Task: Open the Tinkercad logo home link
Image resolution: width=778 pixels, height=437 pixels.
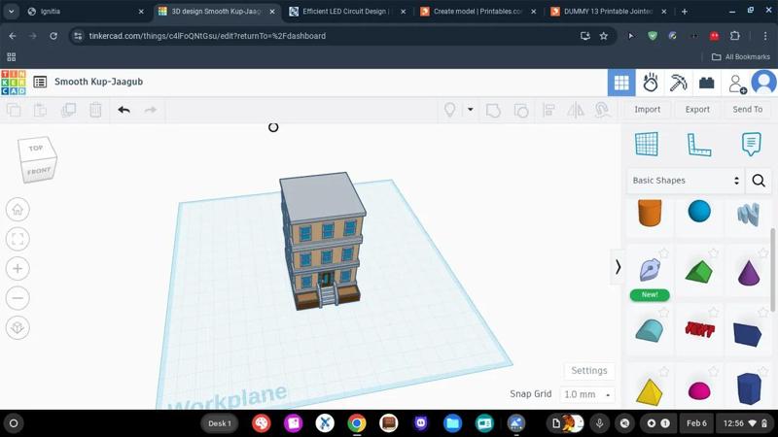Action: pos(14,83)
